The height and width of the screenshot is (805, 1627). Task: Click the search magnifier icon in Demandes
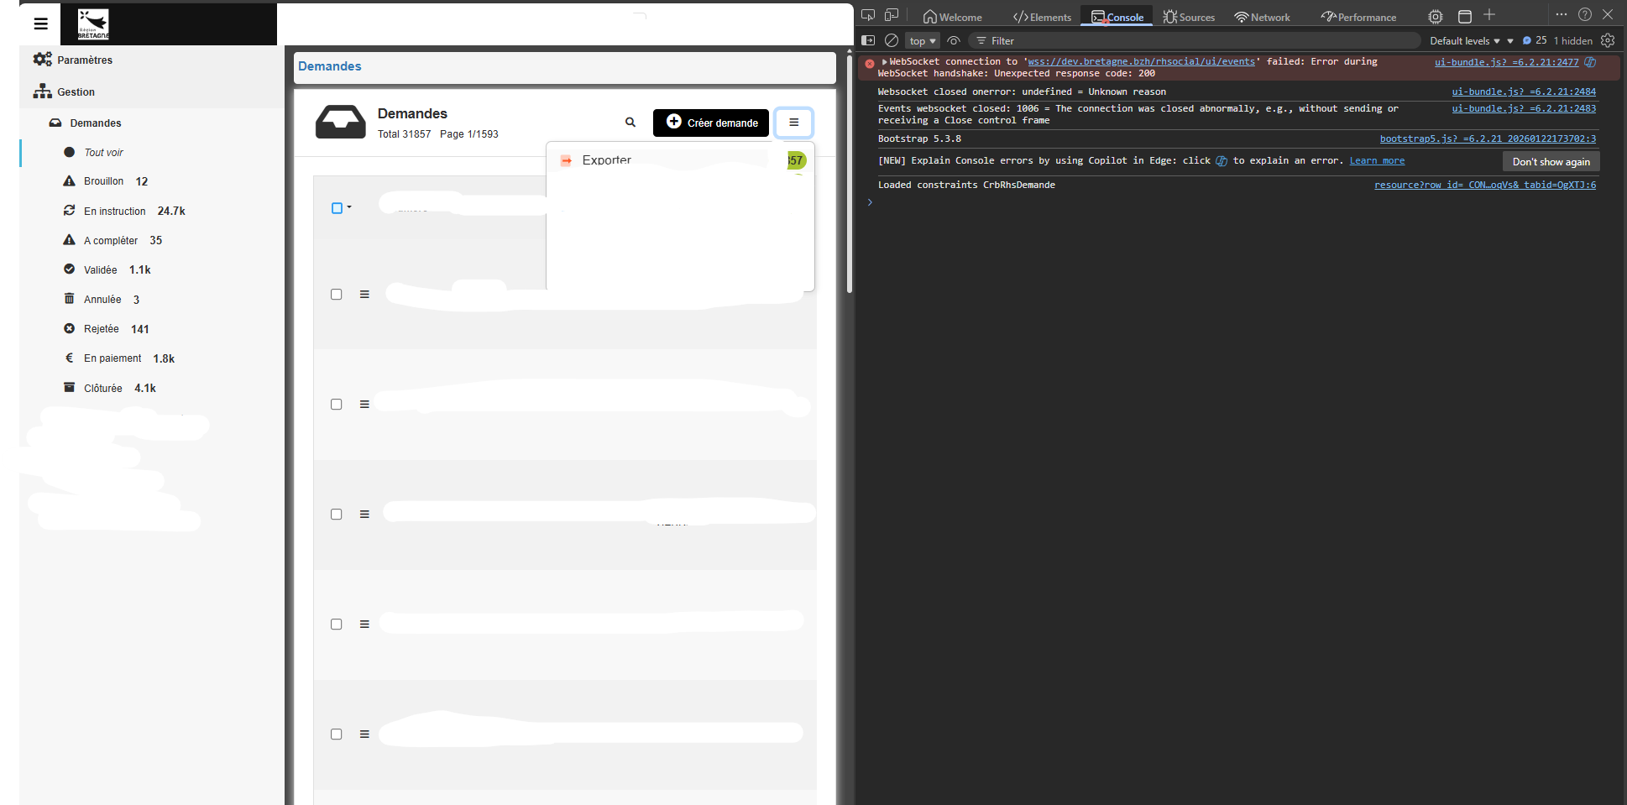point(630,123)
